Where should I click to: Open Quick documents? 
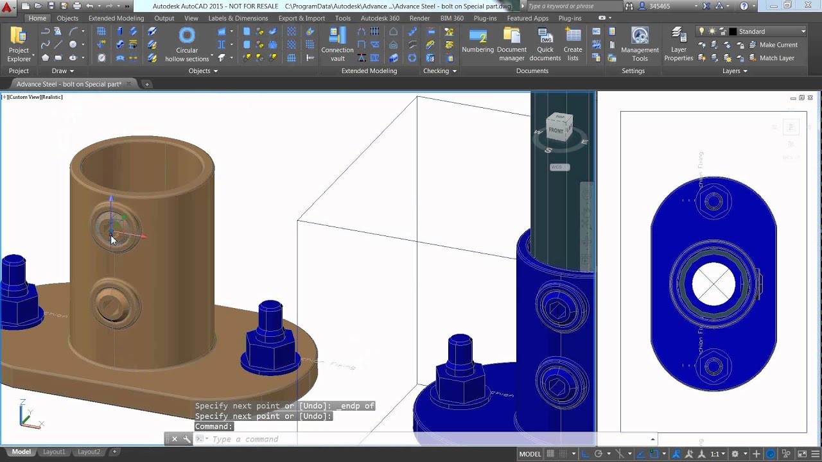(x=545, y=44)
